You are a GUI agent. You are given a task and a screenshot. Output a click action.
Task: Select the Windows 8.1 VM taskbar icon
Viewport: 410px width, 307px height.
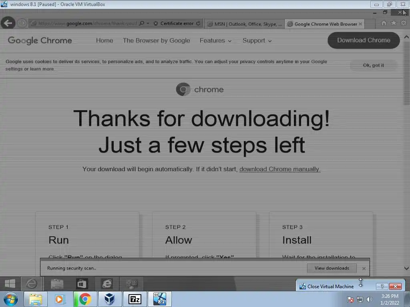click(160, 299)
